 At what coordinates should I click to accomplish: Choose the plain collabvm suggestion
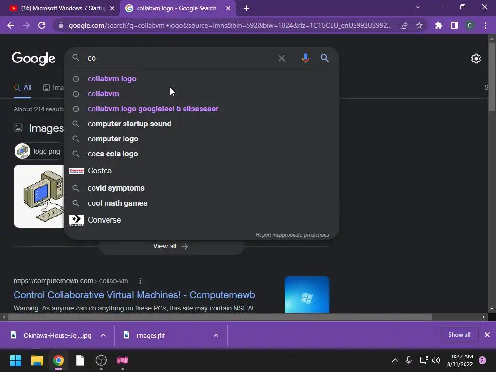201,93
